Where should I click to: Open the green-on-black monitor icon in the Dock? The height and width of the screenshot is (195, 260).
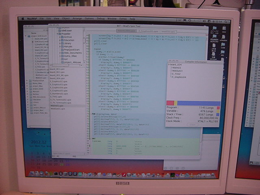(172, 175)
